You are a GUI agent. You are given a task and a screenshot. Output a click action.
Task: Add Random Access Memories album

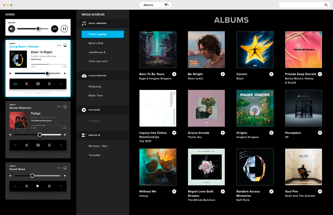[271, 191]
